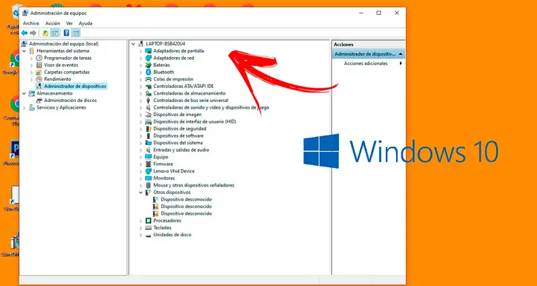This screenshot has height=286, width=537.
Task: Click the Administración de discos drive icon
Action: tap(39, 100)
